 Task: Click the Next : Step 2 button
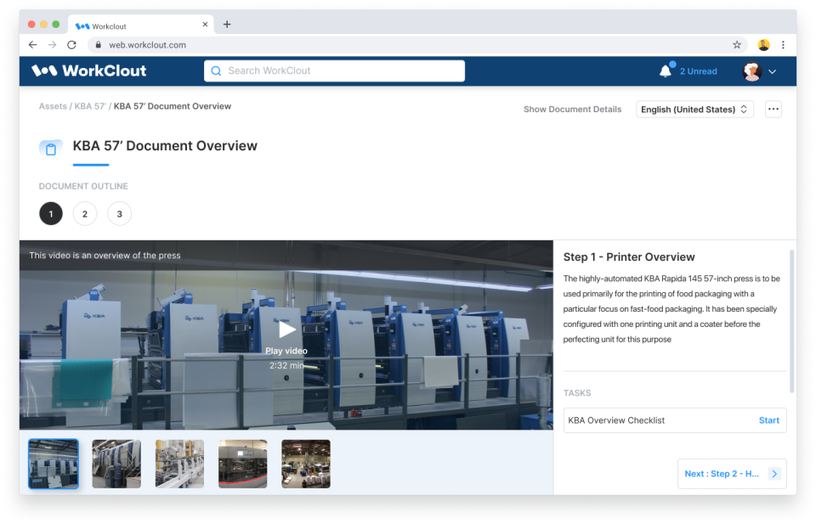pos(730,473)
